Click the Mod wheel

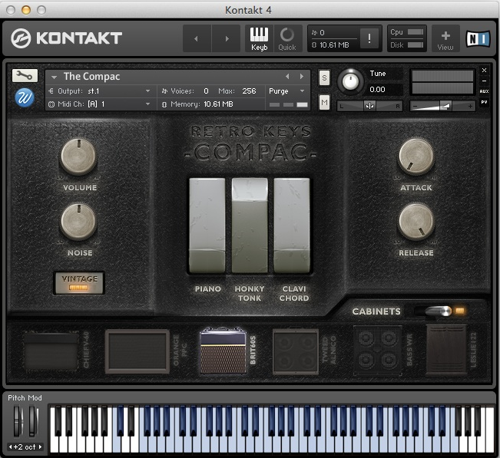tap(33, 420)
